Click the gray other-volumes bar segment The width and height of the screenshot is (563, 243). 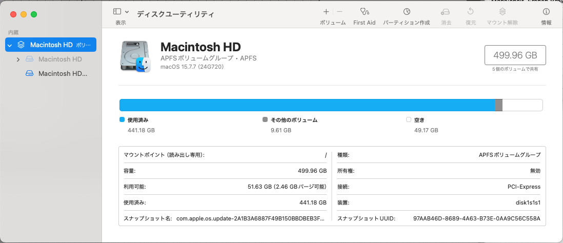click(x=498, y=105)
